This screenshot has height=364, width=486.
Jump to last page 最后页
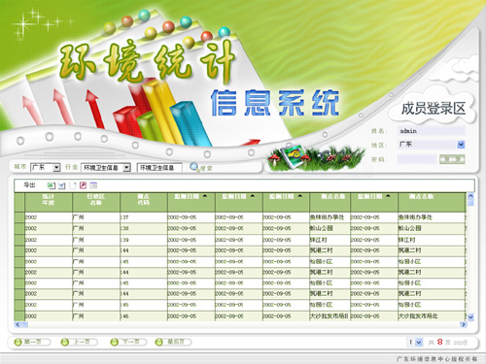(x=173, y=342)
